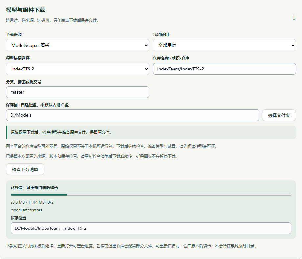Viewport: 302px width, 259px height.
Task: Click the 已暂停，可重新扫描后续传 status text
Action: [x=34, y=188]
